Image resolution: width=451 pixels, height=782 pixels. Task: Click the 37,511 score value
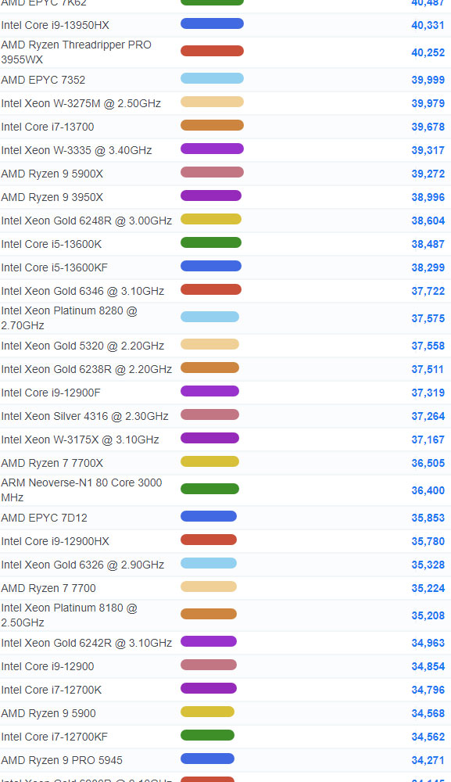[x=428, y=369]
